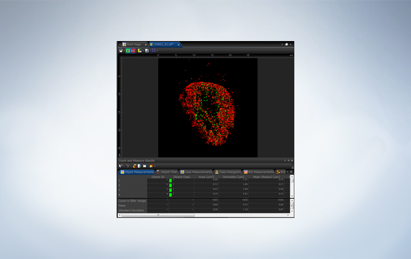Click the filter icon in results toolbar
The height and width of the screenshot is (259, 411).
[127, 165]
